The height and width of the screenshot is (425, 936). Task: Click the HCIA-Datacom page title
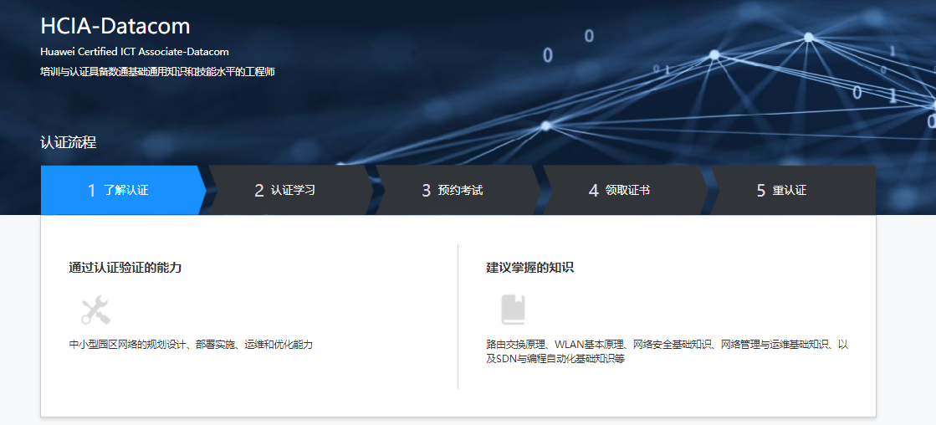point(115,26)
